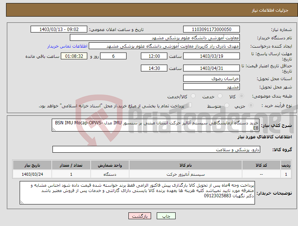This screenshot has width=298, height=226.
Task: Click the ردیف column header
Action: pos(286,165)
